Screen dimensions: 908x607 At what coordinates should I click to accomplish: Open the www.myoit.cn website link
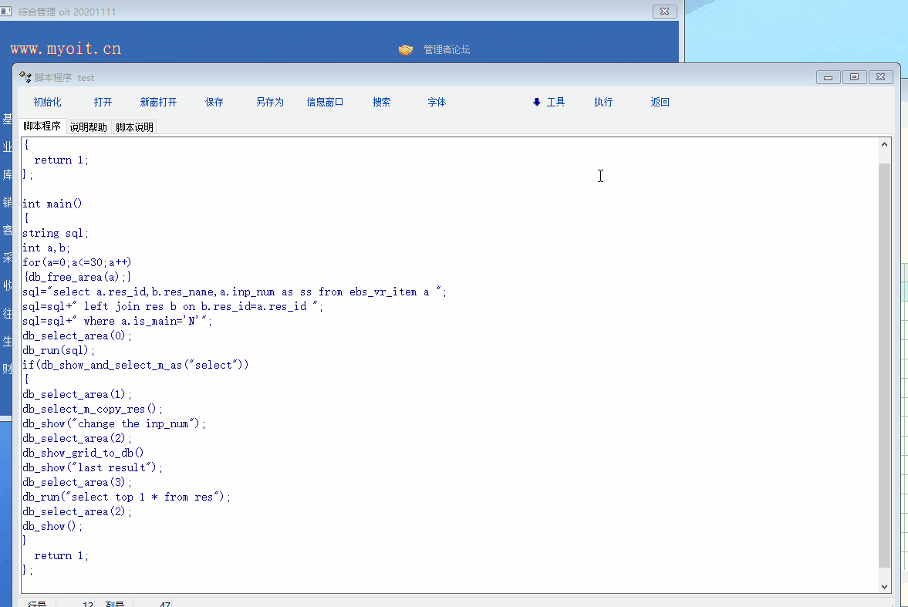66,49
